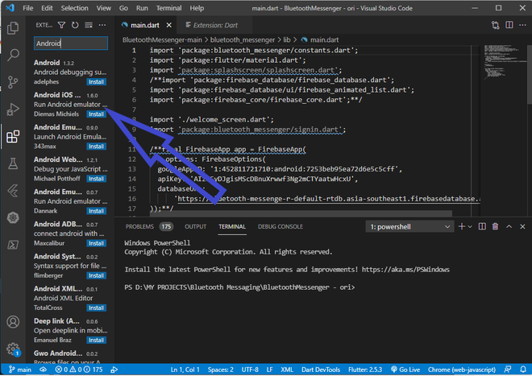
Task: Install the Android extension by adelphes
Action: 97,81
